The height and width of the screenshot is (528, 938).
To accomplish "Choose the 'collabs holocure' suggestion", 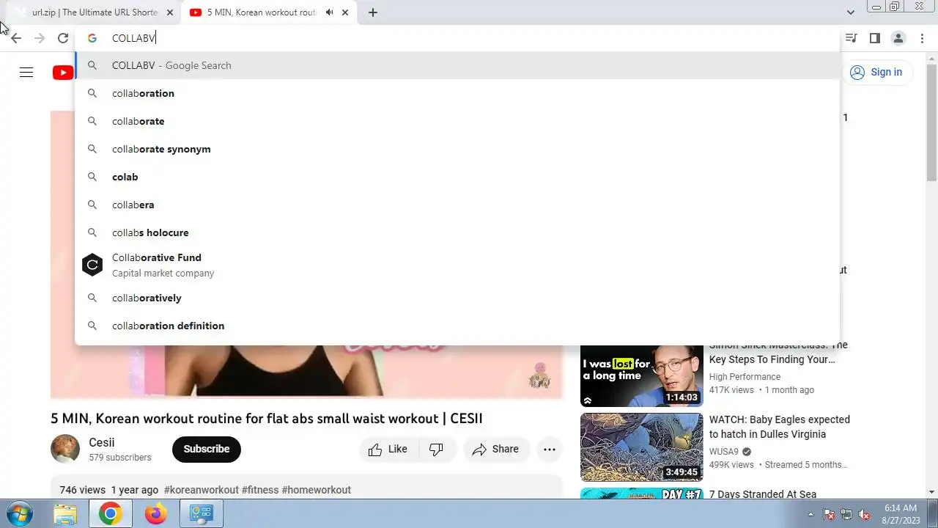I will click(x=457, y=232).
